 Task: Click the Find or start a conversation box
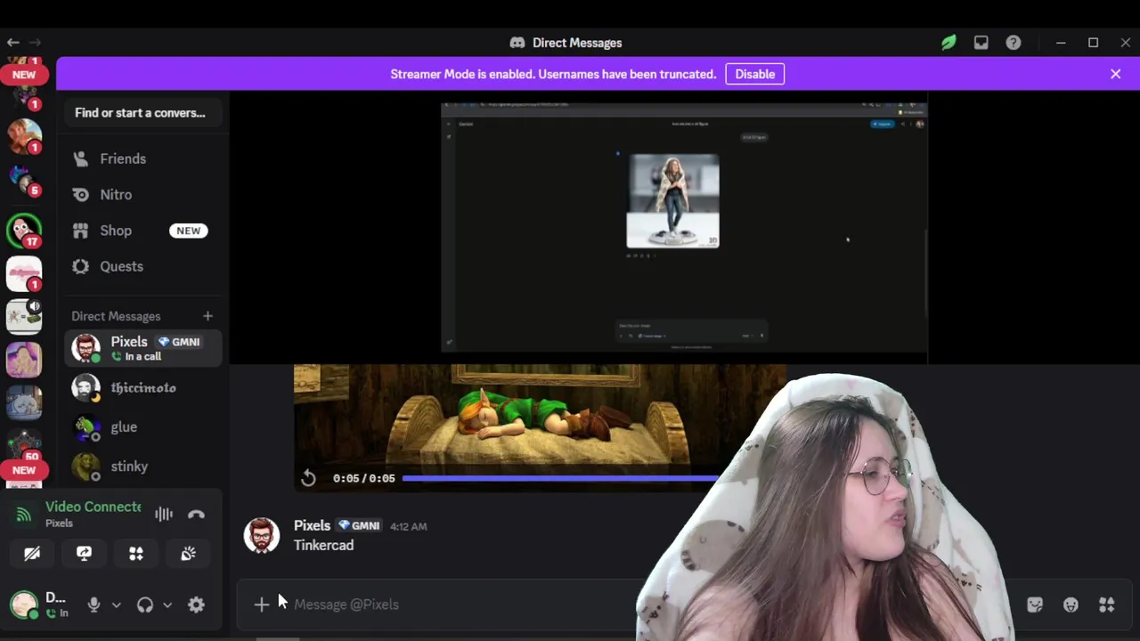[x=142, y=113]
